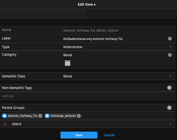Open the Semantic Class selector showing Blinds
This screenshot has width=177, height=140.
click(x=88, y=76)
